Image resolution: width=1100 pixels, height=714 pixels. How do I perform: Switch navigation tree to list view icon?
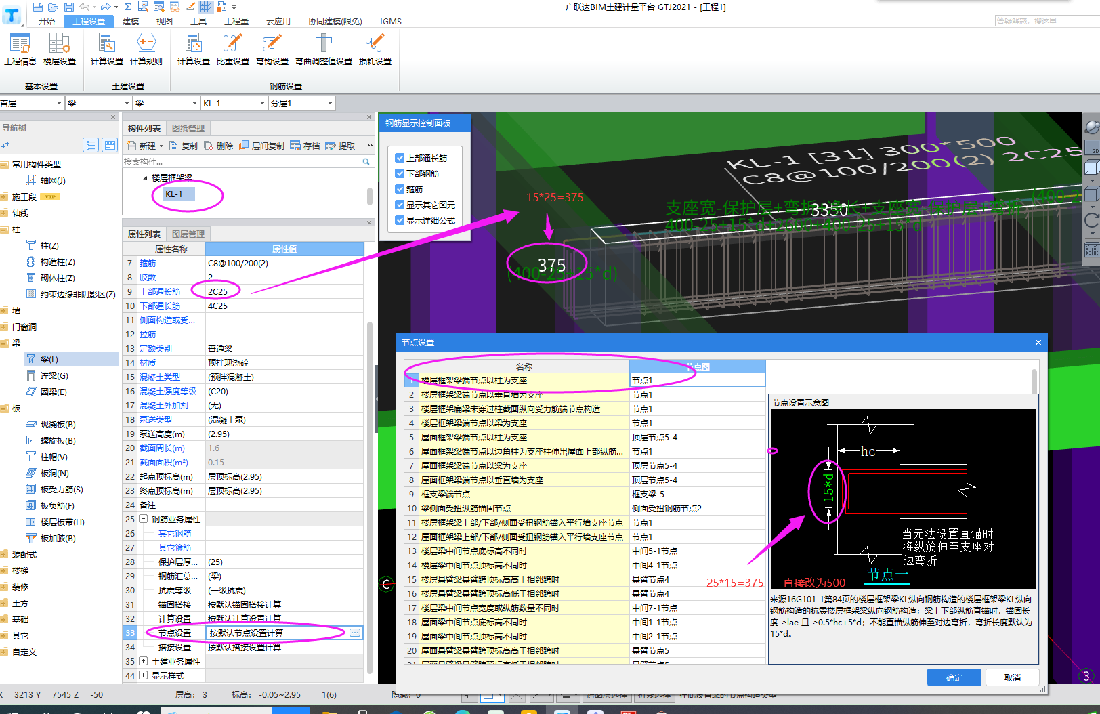pos(91,145)
